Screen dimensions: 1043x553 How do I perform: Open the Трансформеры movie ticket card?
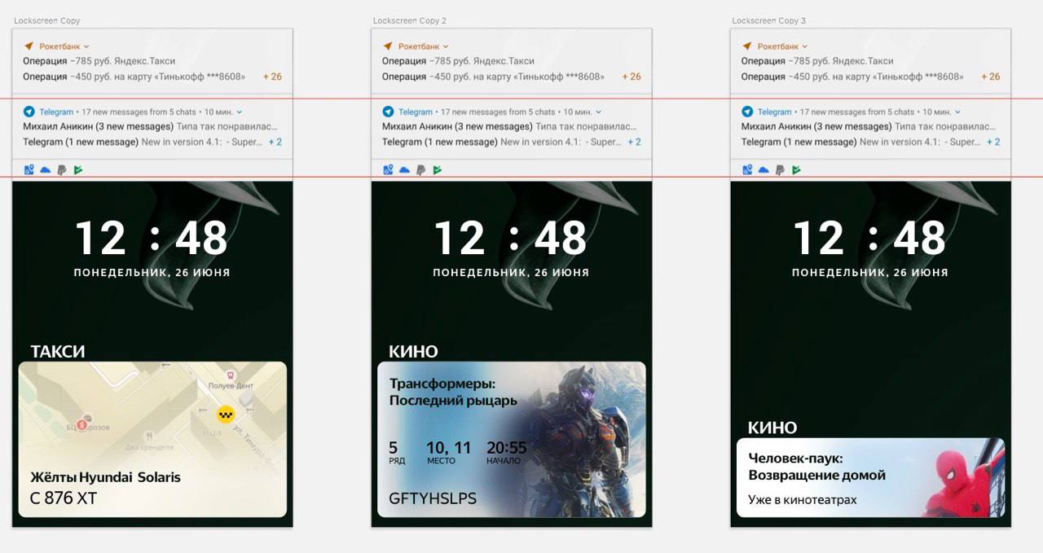(x=512, y=440)
